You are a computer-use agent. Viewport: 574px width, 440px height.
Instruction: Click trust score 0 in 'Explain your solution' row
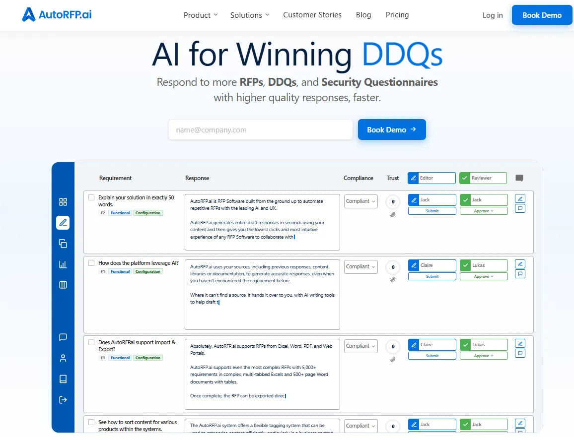pyautogui.click(x=393, y=201)
